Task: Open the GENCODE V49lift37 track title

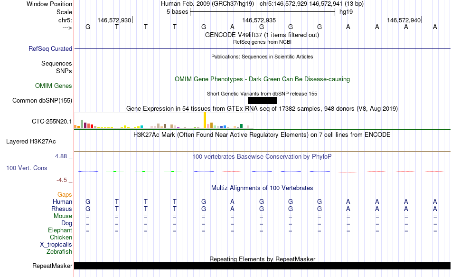Action: click(262, 35)
